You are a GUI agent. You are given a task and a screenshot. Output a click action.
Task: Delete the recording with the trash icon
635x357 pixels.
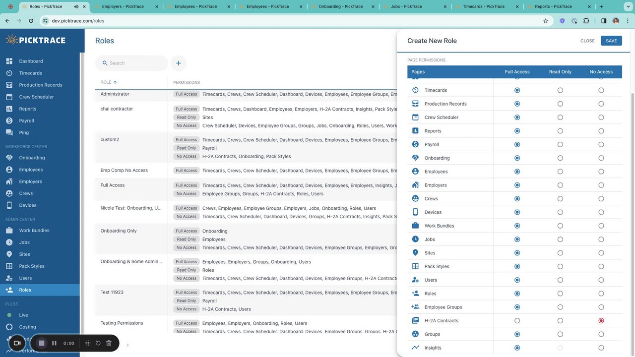[x=109, y=343]
